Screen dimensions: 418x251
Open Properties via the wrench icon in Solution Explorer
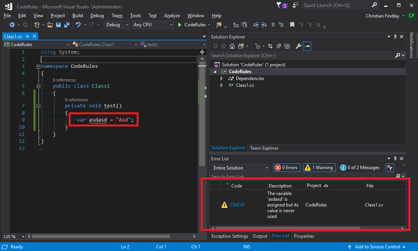[x=298, y=46]
